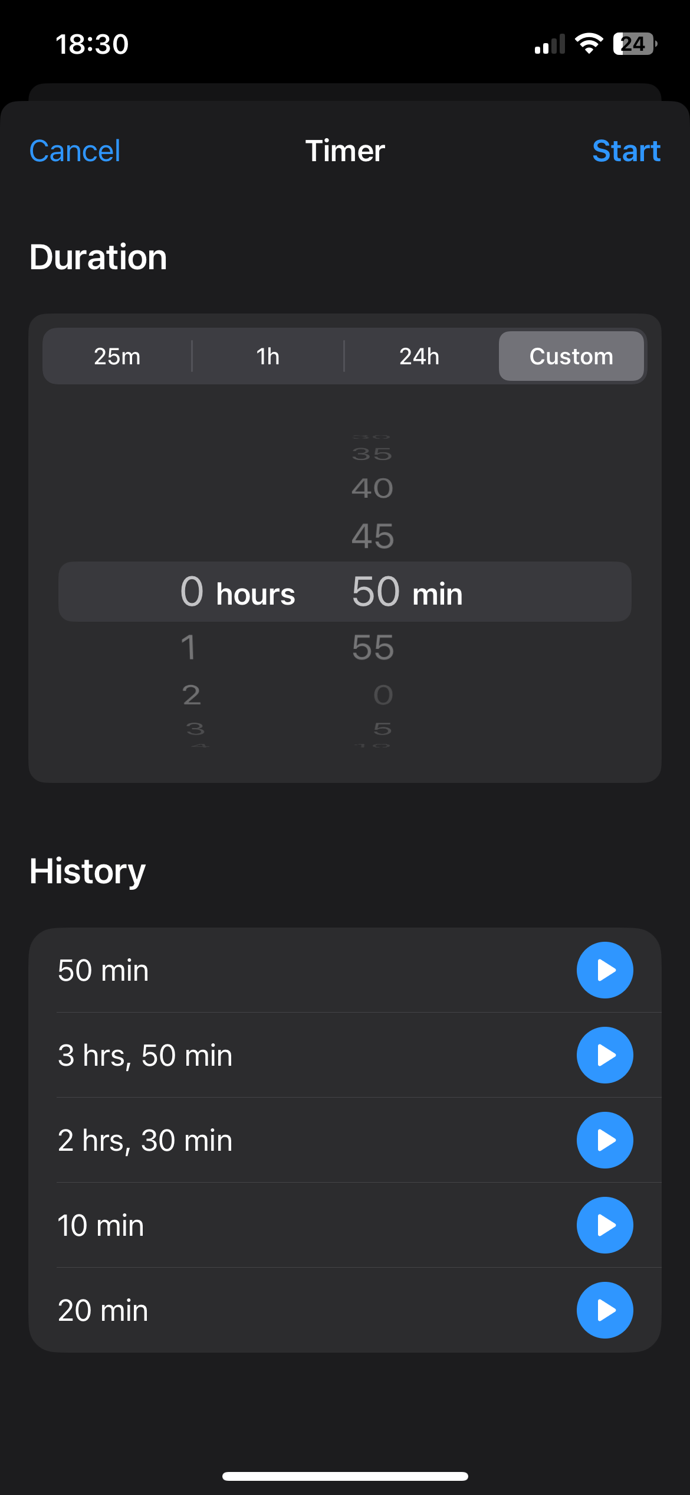Switch to the 24h duration preset
Screen dimensions: 690x1495
pos(419,356)
